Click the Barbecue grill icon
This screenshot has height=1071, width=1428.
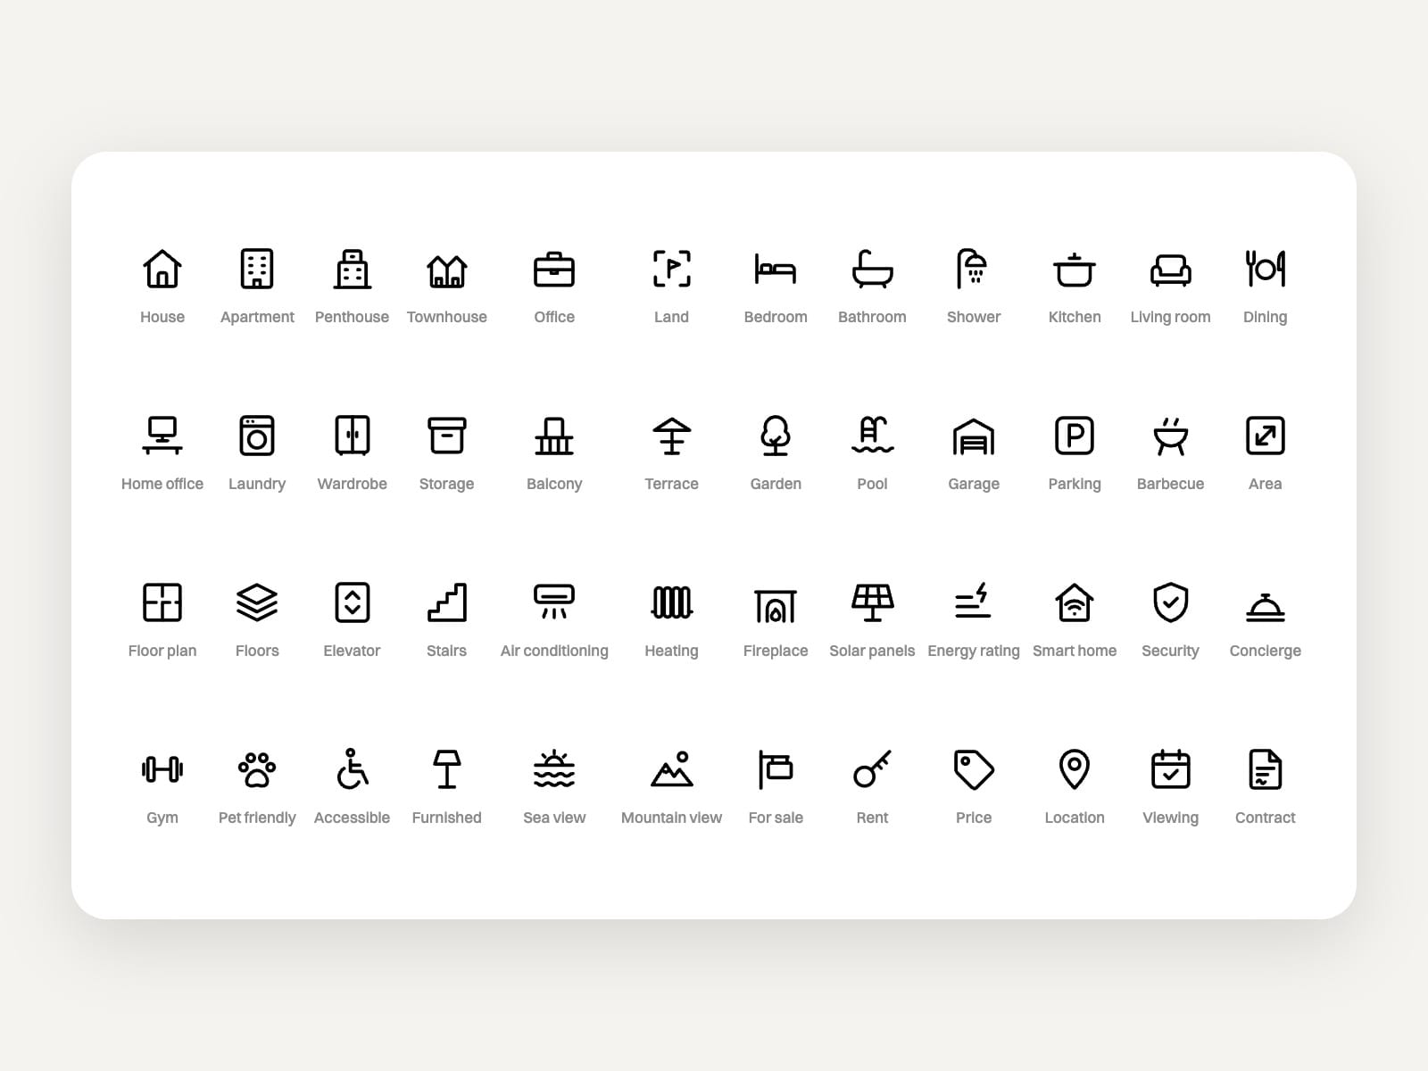click(x=1171, y=436)
